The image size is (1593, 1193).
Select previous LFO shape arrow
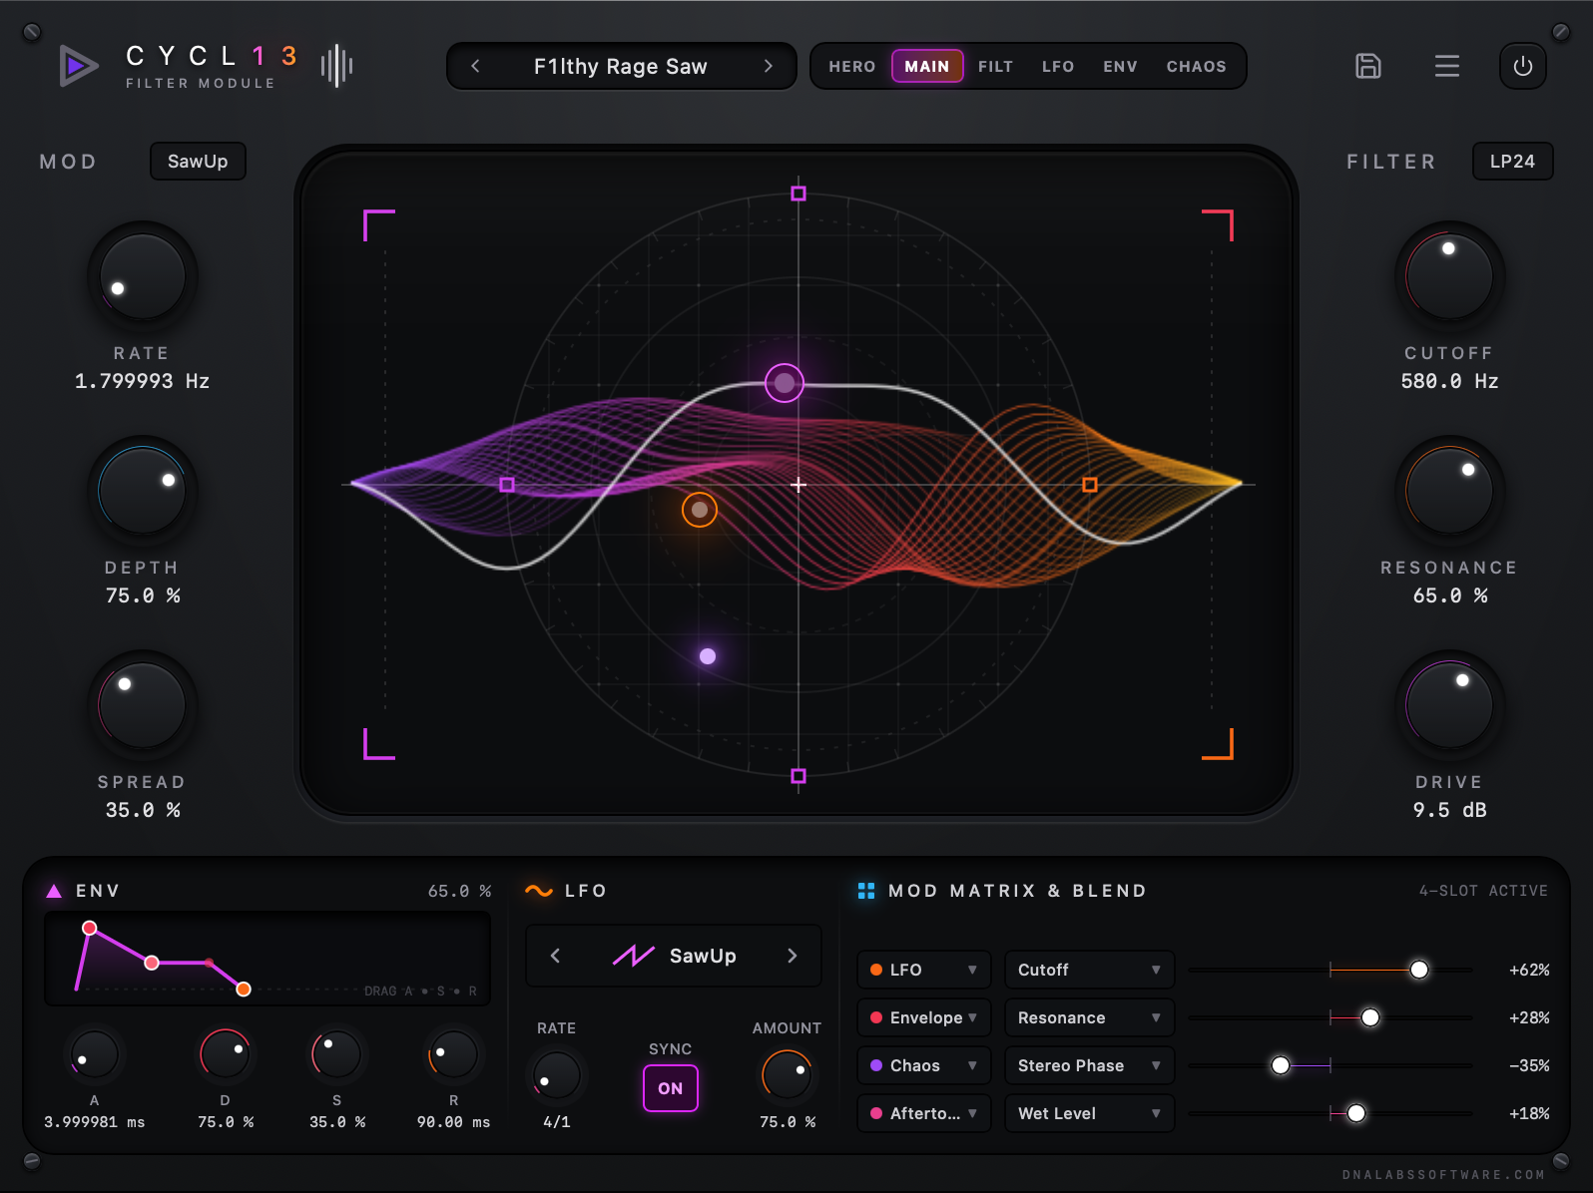pyautogui.click(x=555, y=956)
